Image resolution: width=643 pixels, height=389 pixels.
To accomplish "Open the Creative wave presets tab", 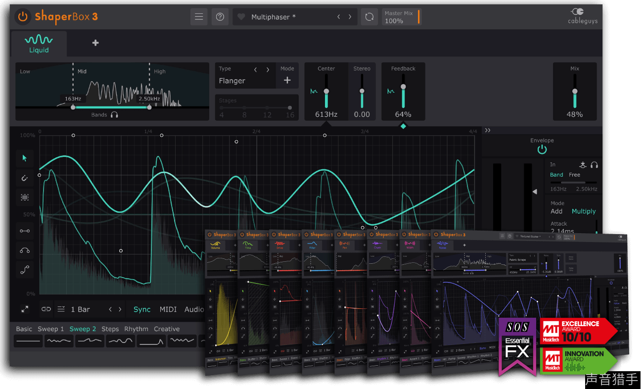I will point(167,329).
